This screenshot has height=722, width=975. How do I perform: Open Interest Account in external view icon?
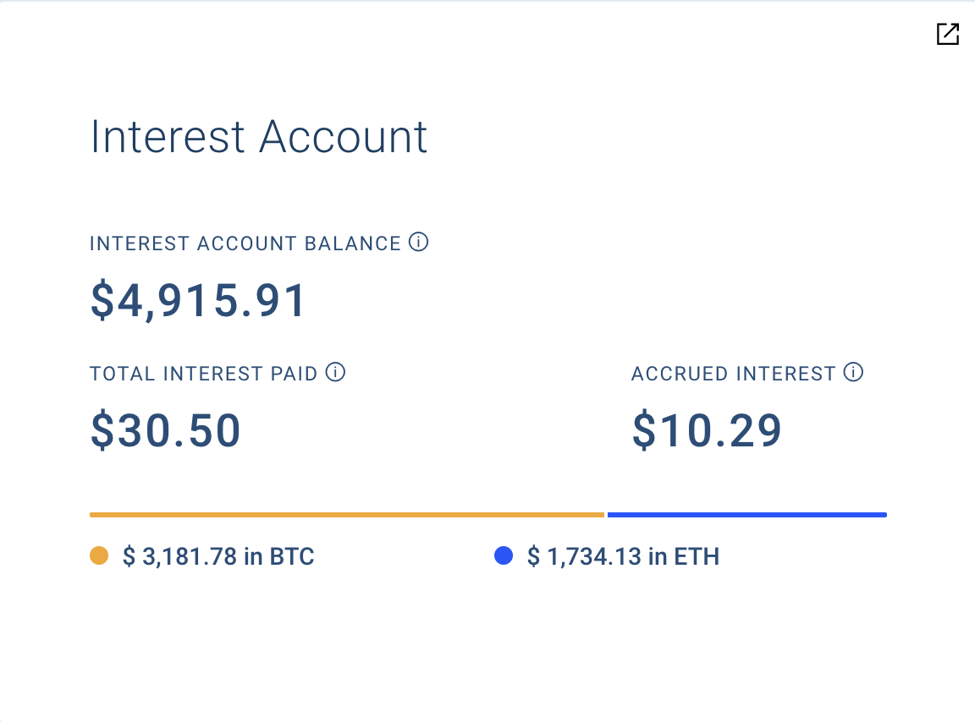[947, 34]
